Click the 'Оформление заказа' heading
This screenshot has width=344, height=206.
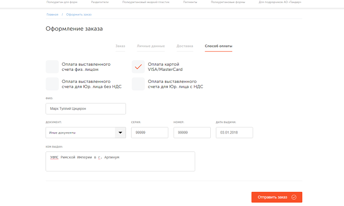coord(74,29)
